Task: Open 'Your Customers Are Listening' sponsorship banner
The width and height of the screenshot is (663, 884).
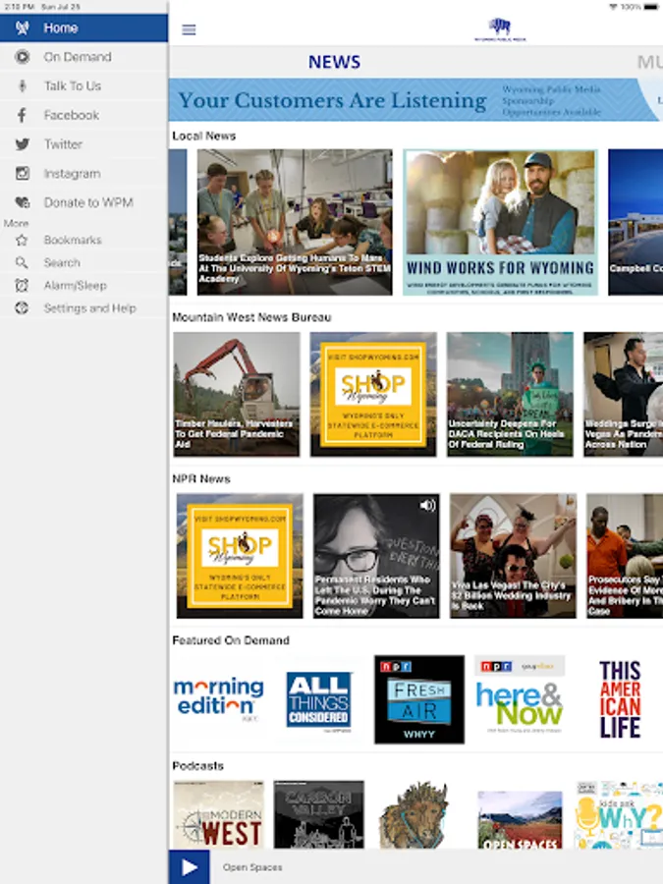Action: pyautogui.click(x=415, y=100)
